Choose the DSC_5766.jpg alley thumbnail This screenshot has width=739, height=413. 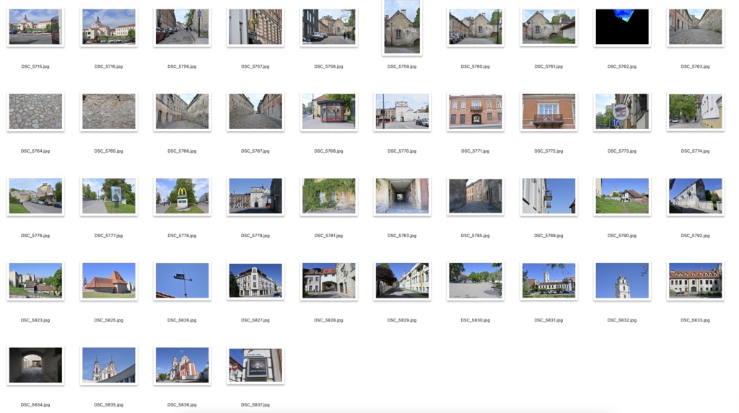[x=182, y=112]
